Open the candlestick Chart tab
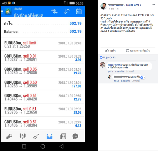The height and width of the screenshot is (151, 158). [23, 136]
